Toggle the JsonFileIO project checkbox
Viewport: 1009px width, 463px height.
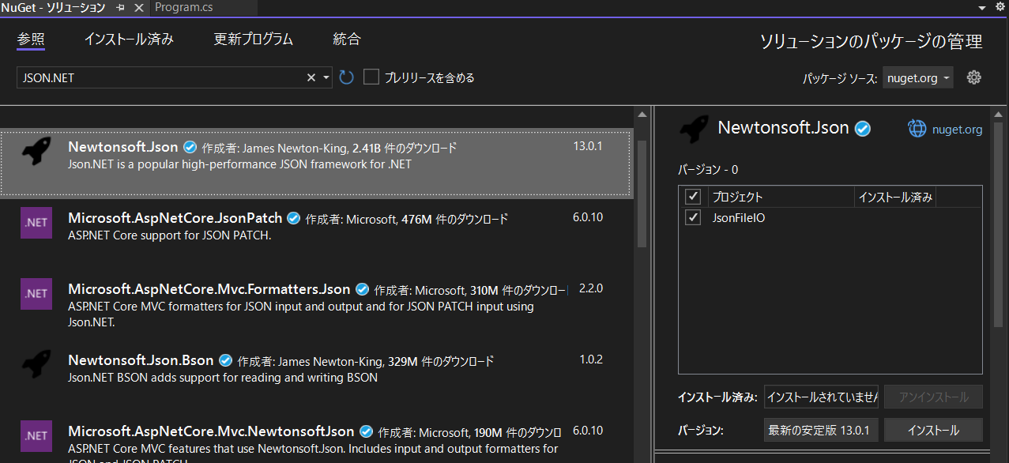693,217
